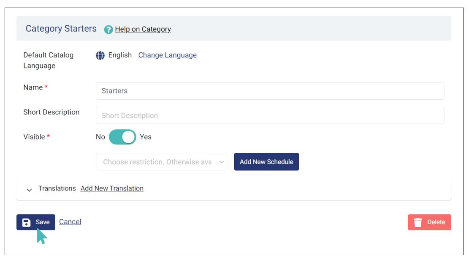Open the Choose restriction dropdown
469x264 pixels.
pyautogui.click(x=162, y=162)
